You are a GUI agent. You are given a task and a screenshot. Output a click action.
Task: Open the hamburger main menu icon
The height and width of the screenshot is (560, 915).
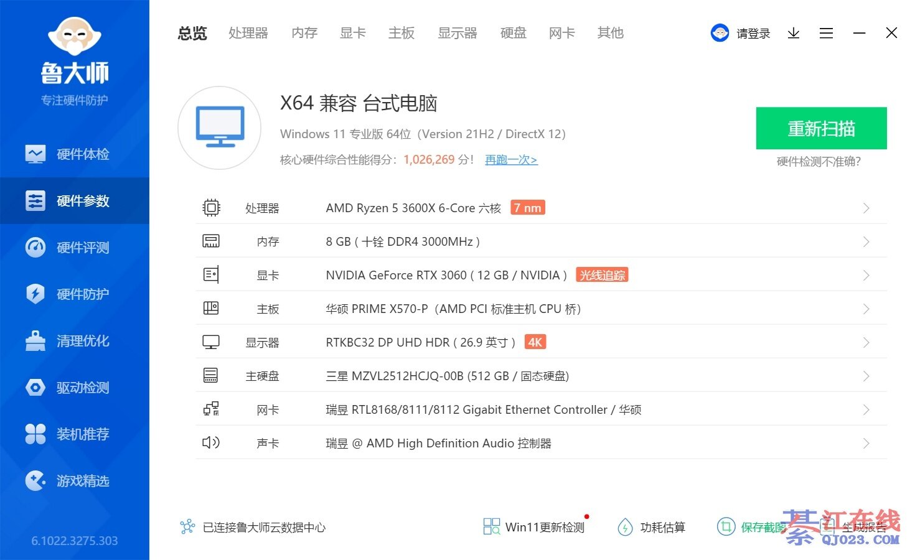coord(826,33)
